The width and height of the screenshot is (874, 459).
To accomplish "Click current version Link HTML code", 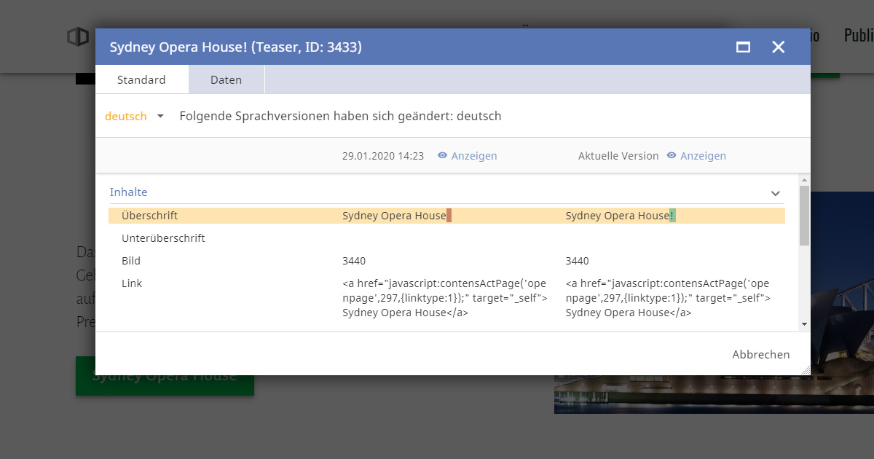I will point(669,298).
